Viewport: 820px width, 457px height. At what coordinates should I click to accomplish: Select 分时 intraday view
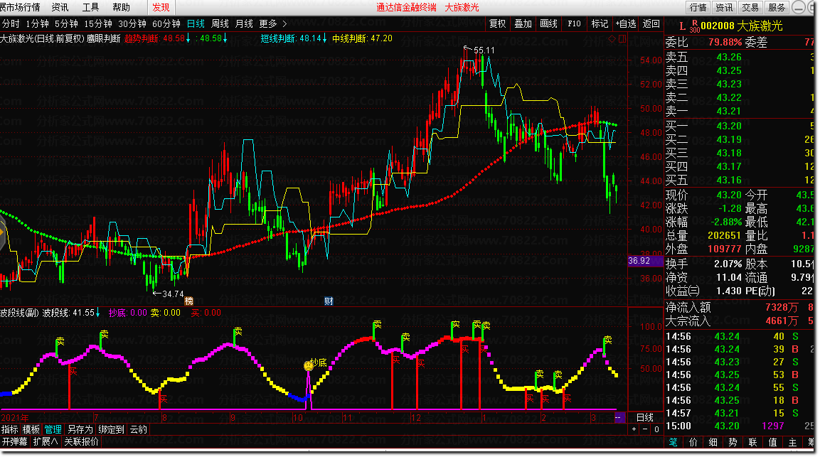click(x=11, y=24)
